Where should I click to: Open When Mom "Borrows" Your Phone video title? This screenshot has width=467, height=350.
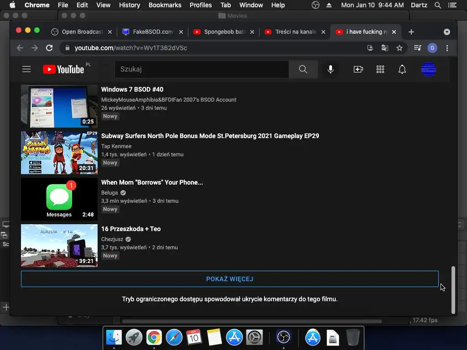(152, 182)
